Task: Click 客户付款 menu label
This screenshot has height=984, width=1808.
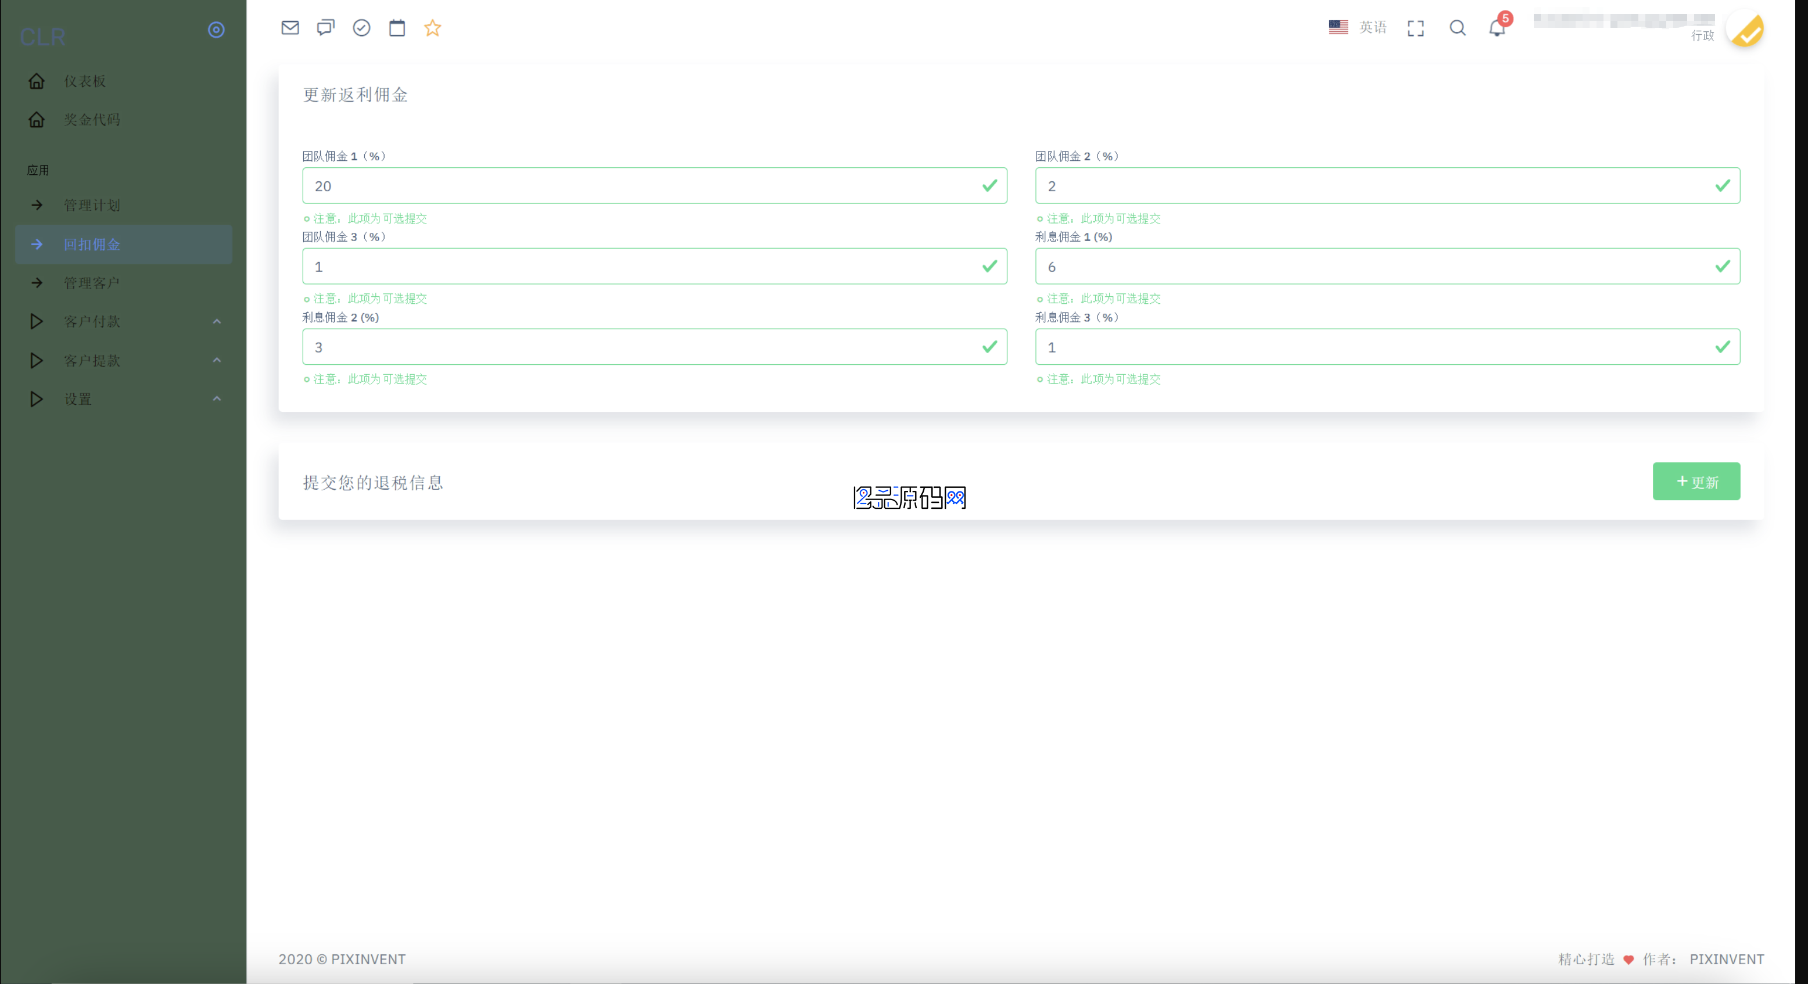Action: [x=92, y=321]
